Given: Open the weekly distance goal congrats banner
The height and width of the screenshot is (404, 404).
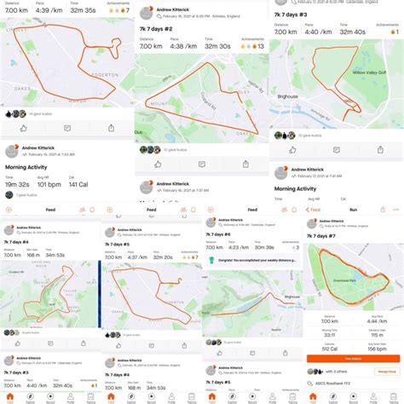Looking at the screenshot, I should (x=252, y=260).
